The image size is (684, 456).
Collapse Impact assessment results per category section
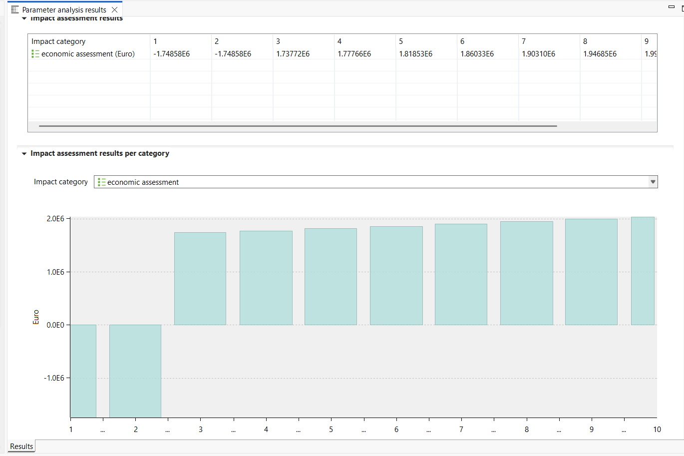point(24,154)
